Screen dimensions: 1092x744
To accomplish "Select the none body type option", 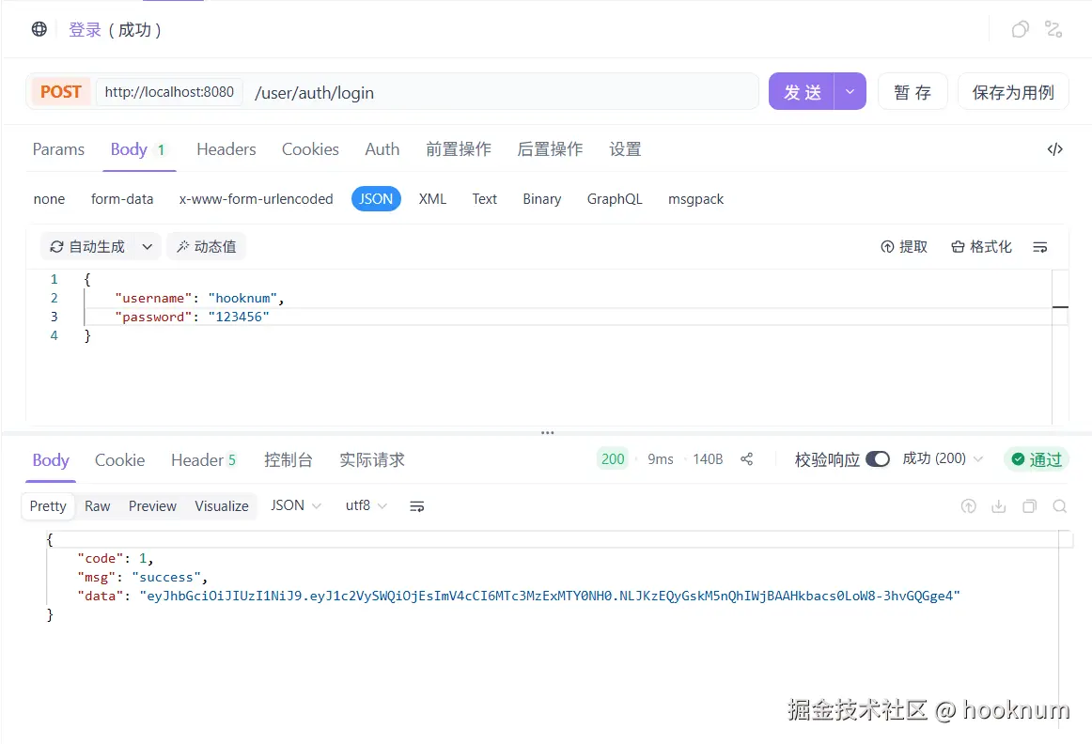I will click(49, 199).
